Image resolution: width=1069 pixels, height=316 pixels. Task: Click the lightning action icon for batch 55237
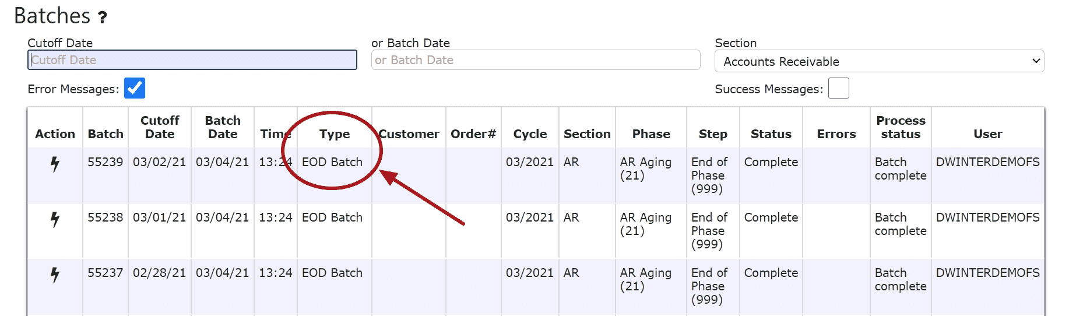[x=55, y=275]
